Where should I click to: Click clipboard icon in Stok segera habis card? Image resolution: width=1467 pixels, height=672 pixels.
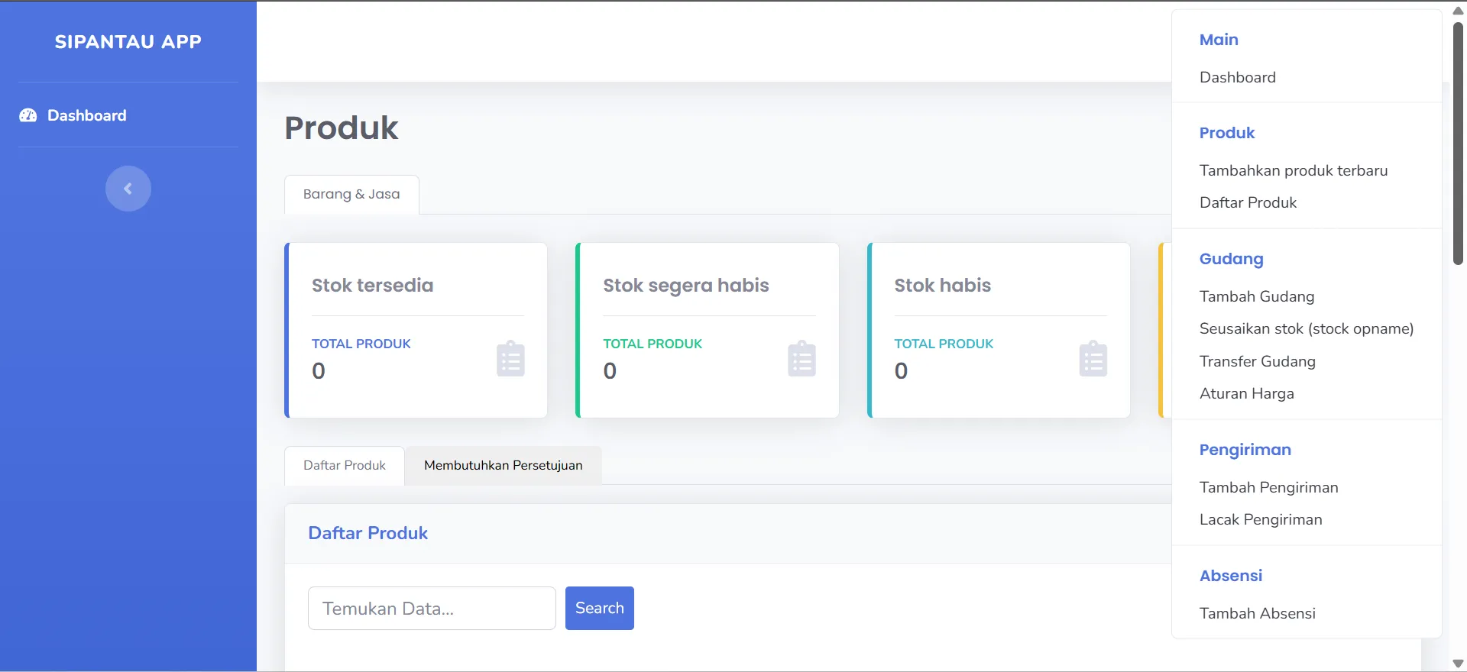(802, 359)
